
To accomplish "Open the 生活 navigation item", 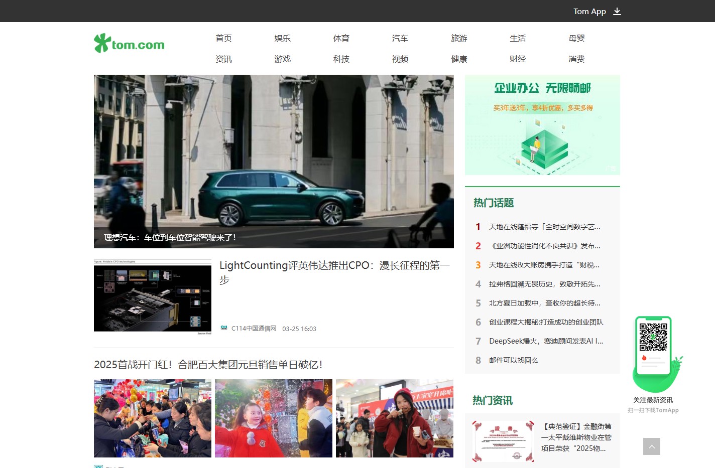I will (518, 38).
